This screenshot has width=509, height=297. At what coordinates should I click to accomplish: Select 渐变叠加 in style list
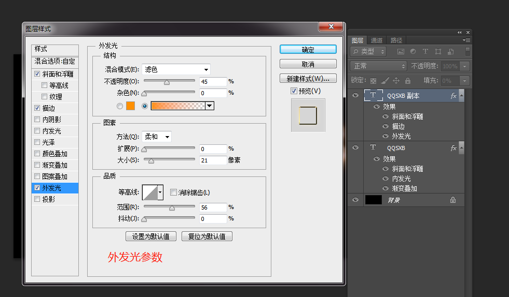click(x=55, y=165)
